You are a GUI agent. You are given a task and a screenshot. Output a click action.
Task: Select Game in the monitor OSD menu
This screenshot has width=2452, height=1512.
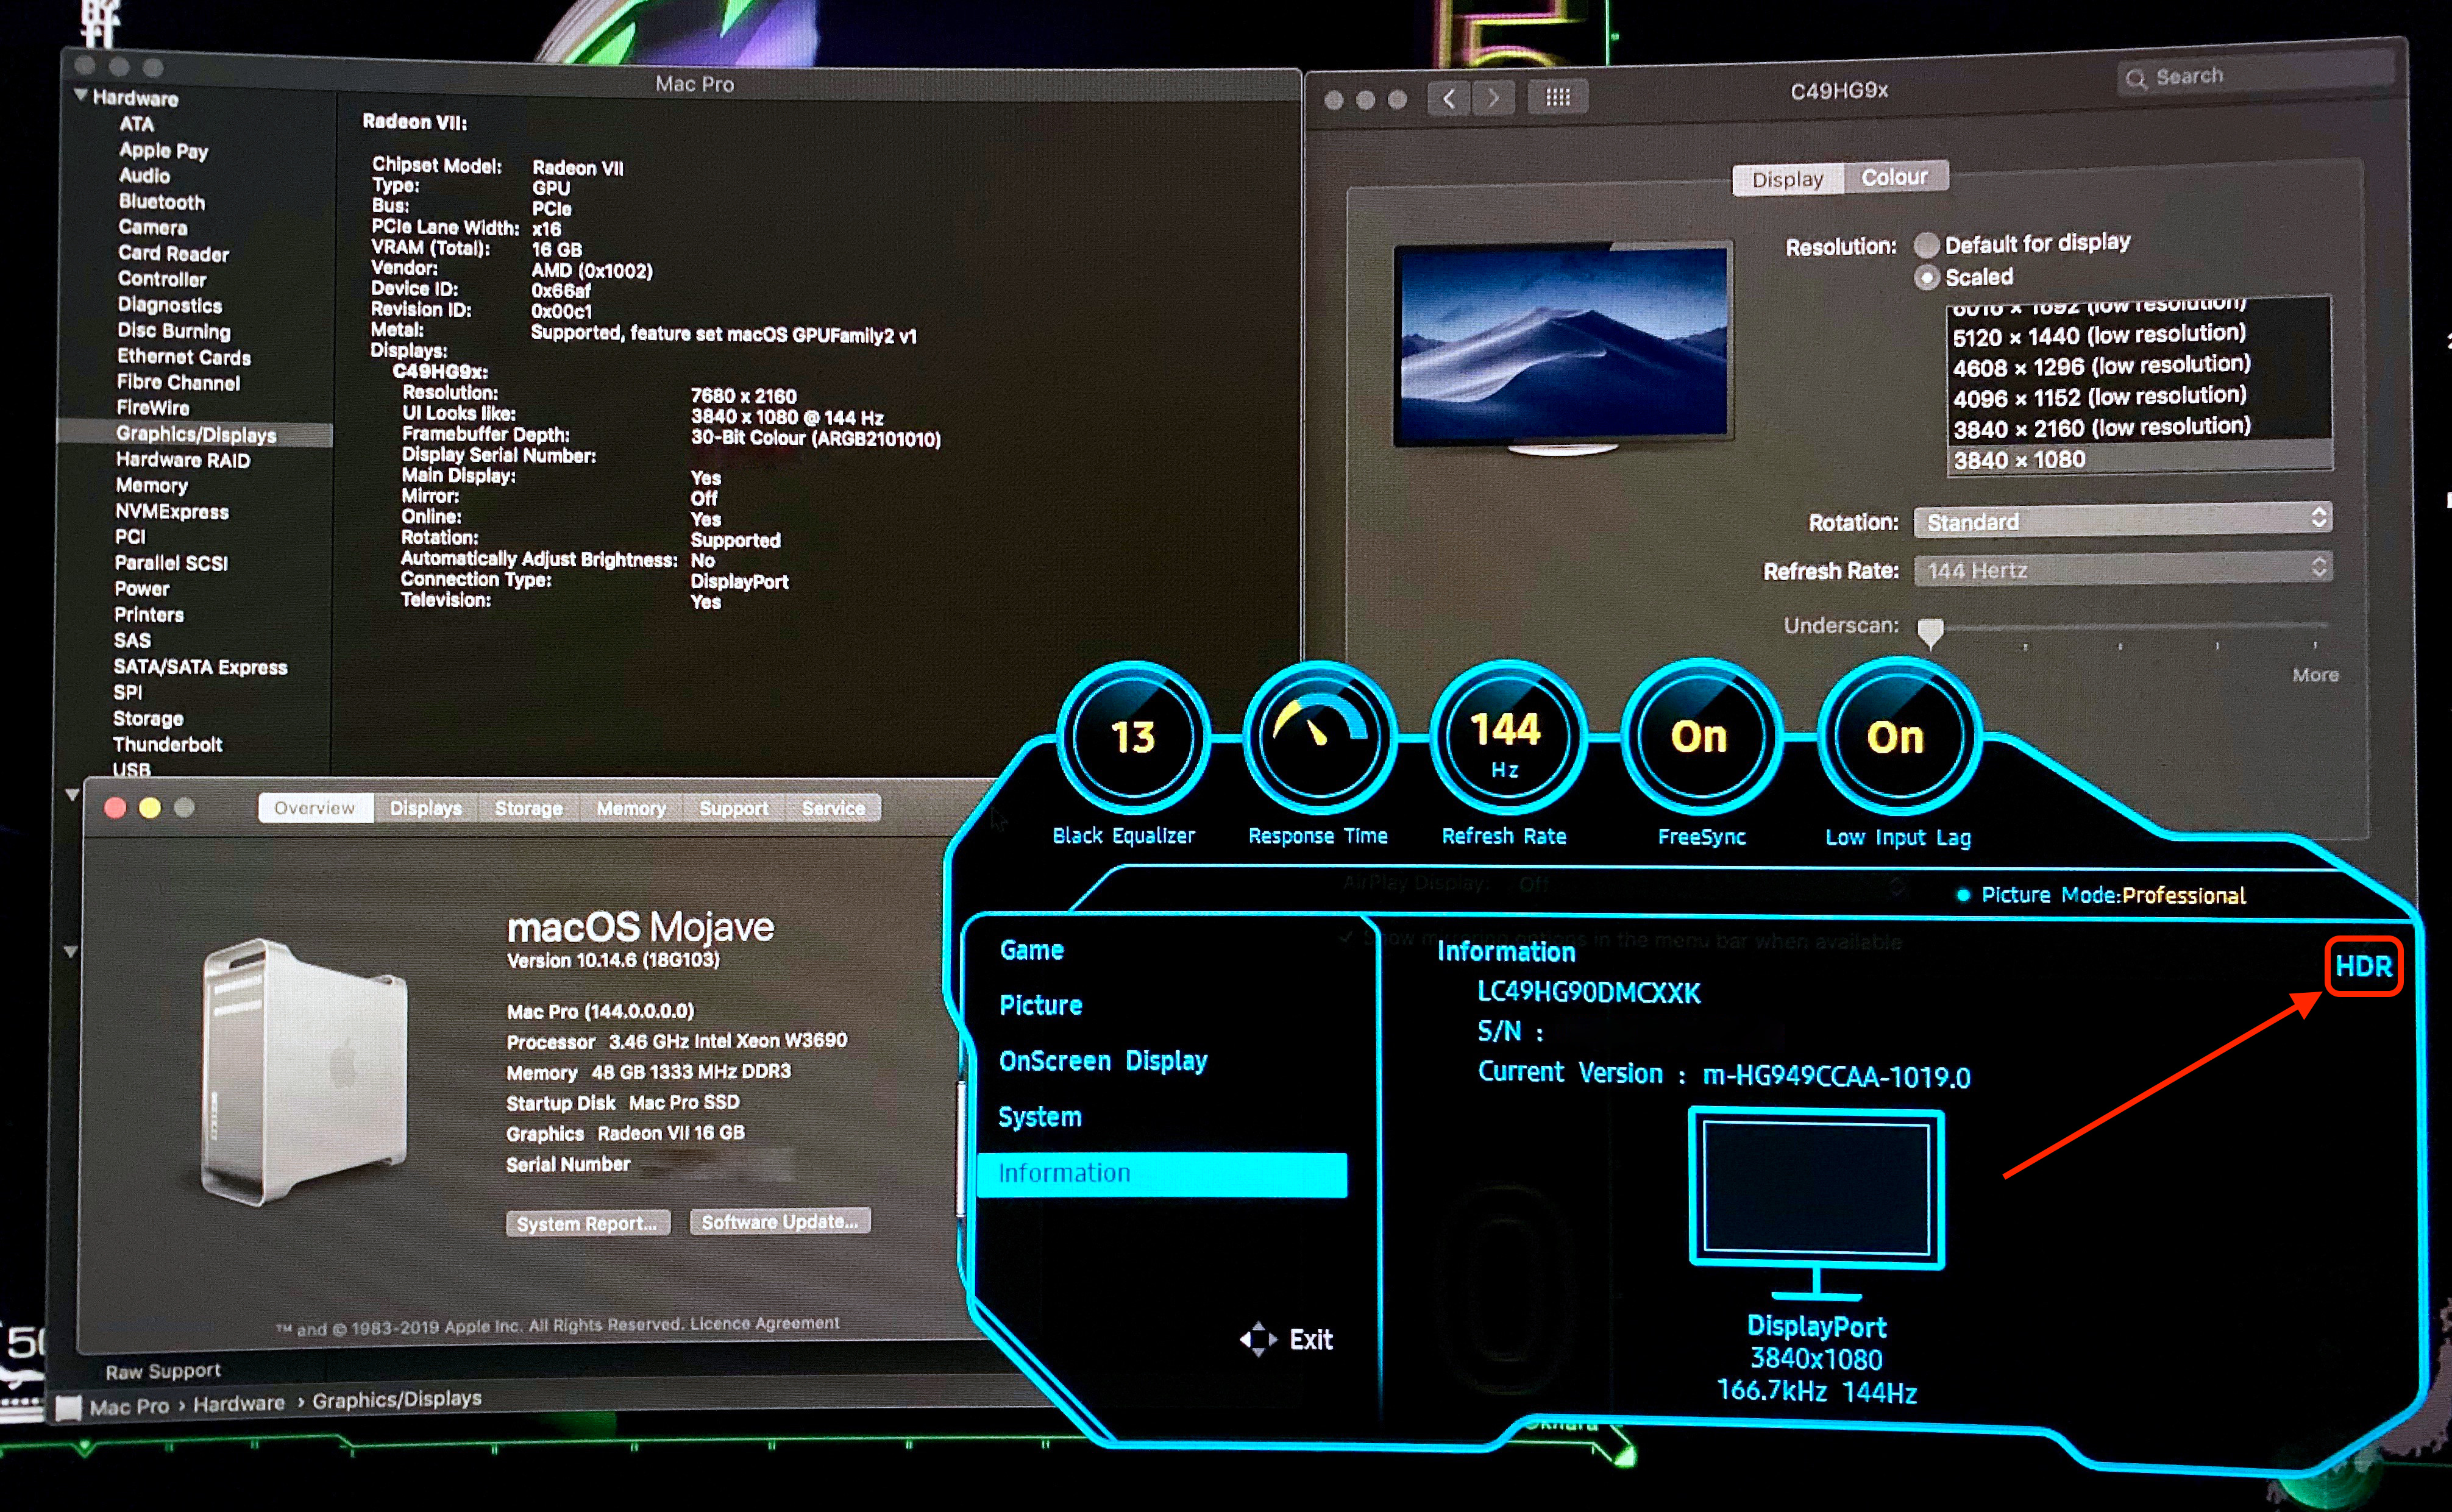[1031, 950]
